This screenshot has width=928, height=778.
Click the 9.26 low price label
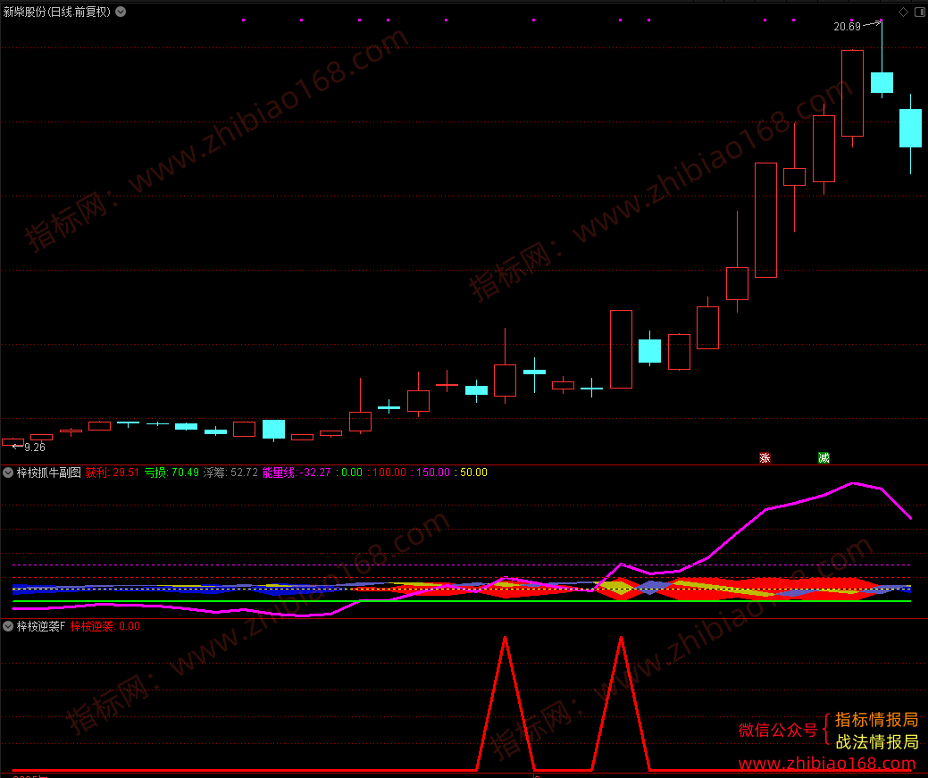[x=35, y=448]
